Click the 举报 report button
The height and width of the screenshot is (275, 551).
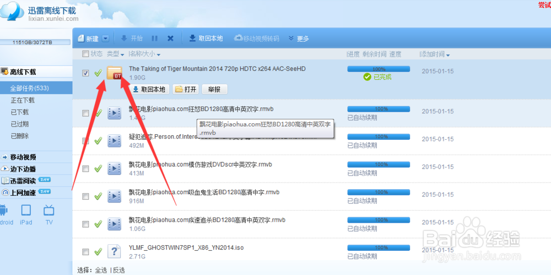(215, 90)
